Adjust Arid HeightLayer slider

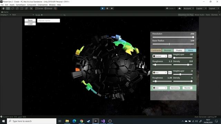coord(183,74)
